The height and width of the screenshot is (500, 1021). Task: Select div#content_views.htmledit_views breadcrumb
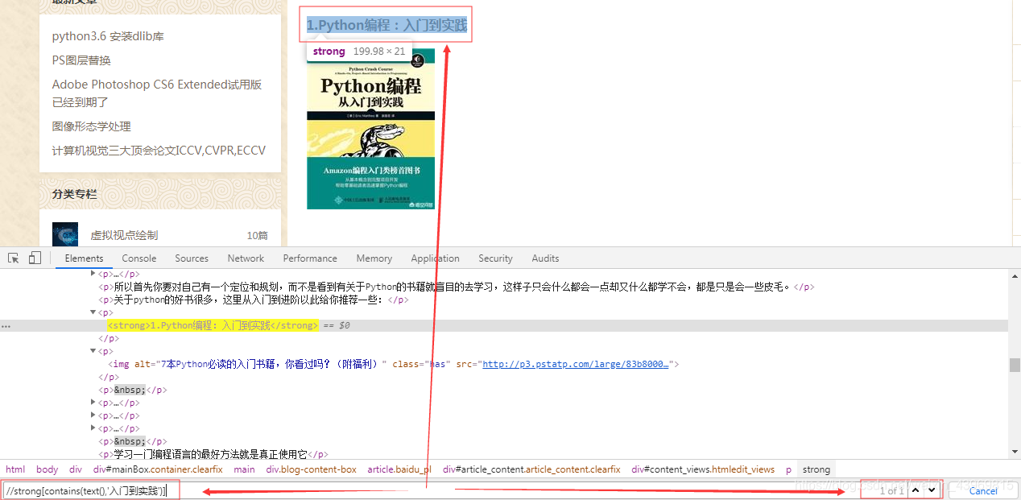point(703,469)
